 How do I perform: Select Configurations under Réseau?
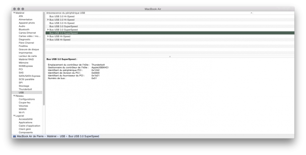(27, 99)
